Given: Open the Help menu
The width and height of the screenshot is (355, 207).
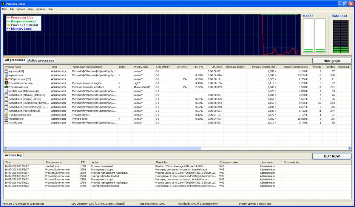Looking at the screenshot, I should click(50, 9).
